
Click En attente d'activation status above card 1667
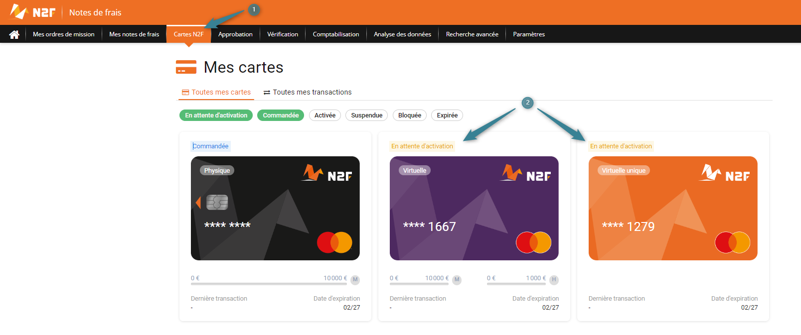(x=422, y=146)
